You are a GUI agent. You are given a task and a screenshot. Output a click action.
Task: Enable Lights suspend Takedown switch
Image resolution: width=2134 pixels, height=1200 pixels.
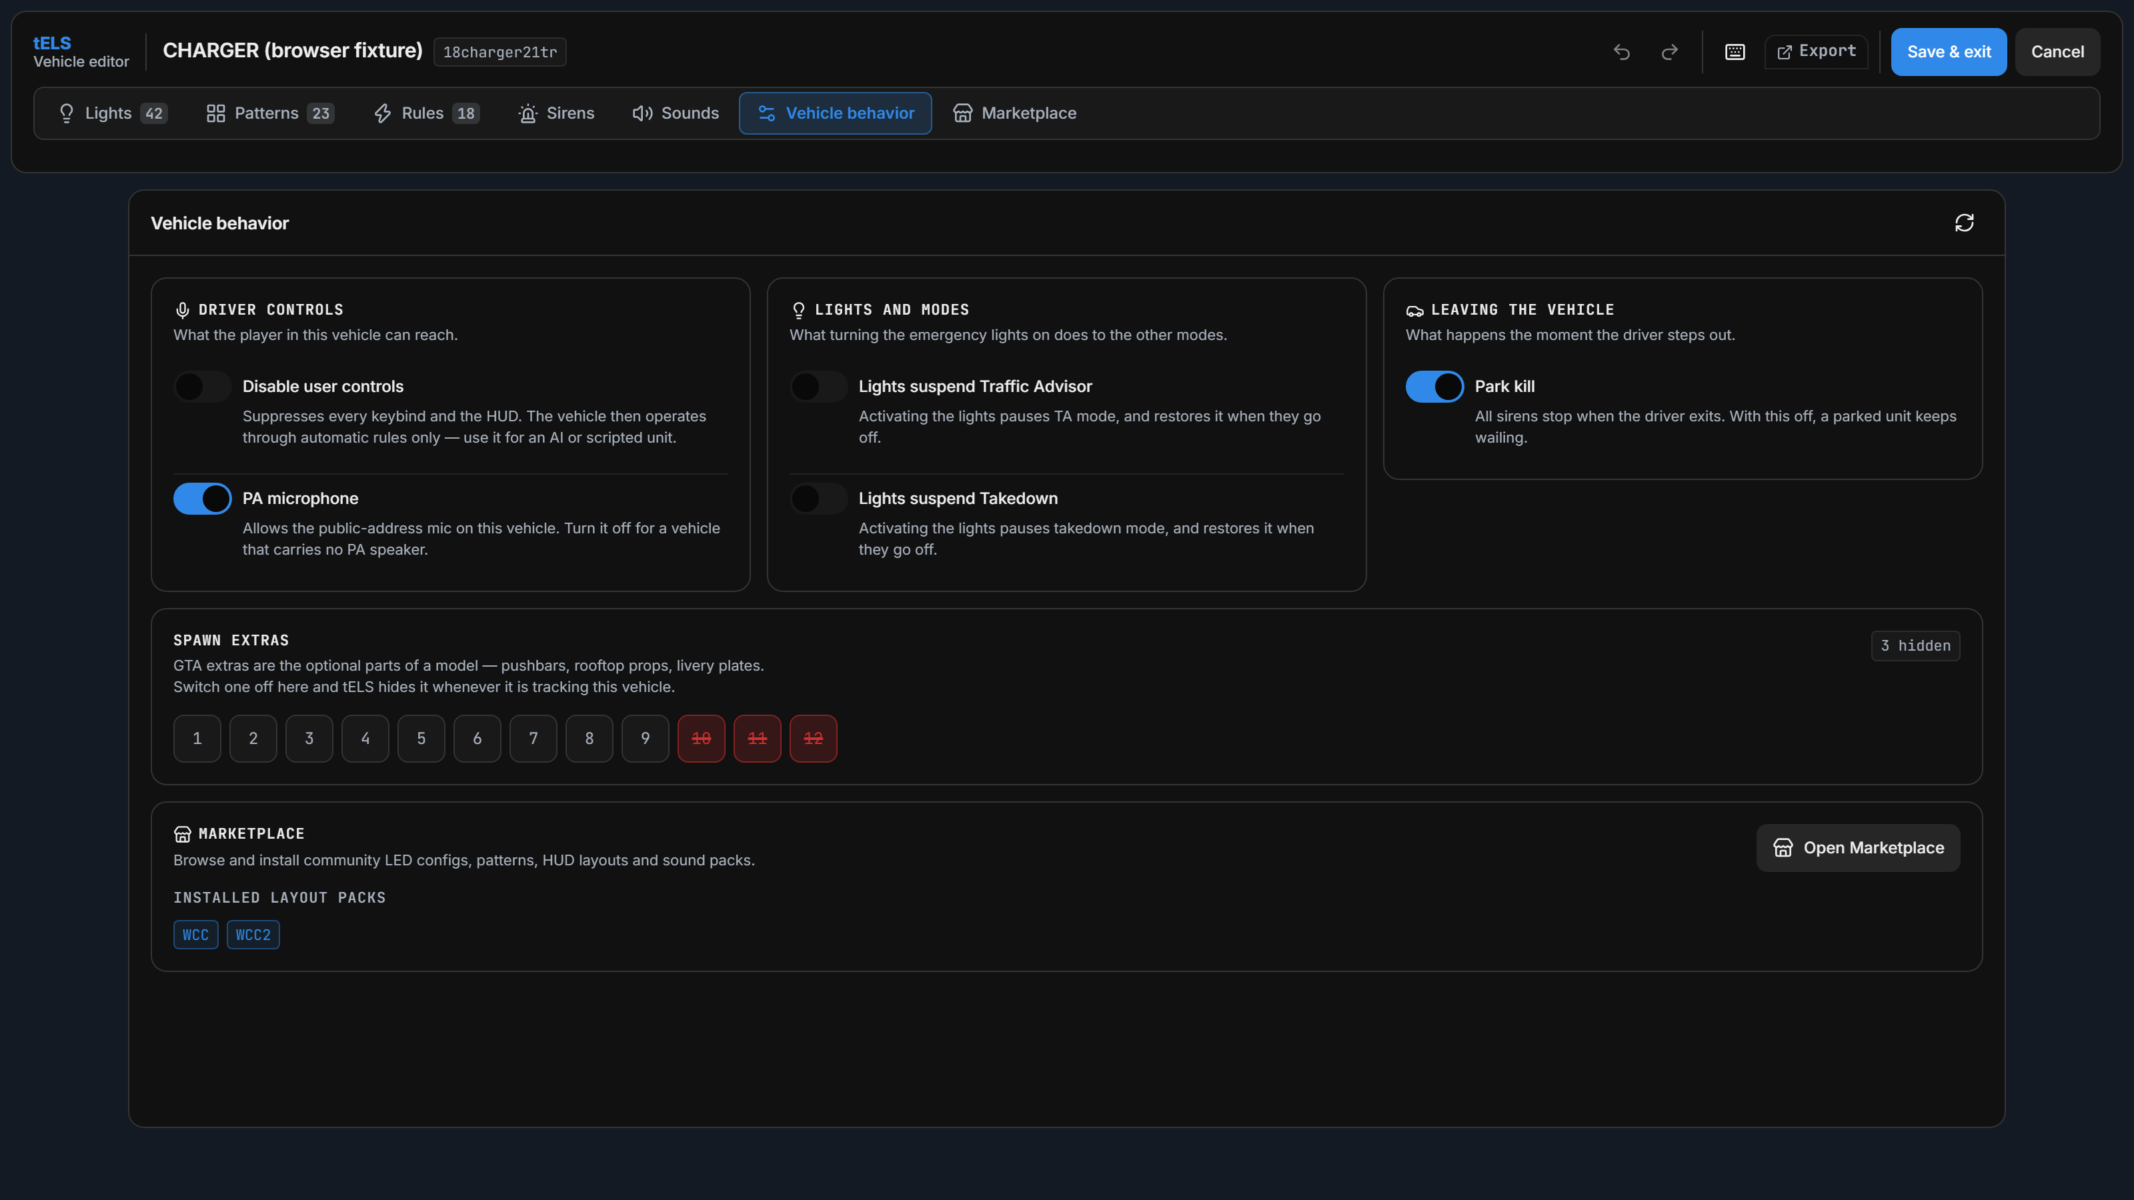pyautogui.click(x=818, y=499)
